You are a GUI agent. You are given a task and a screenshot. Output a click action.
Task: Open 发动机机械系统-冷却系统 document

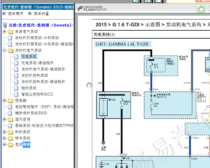click(x=37, y=38)
